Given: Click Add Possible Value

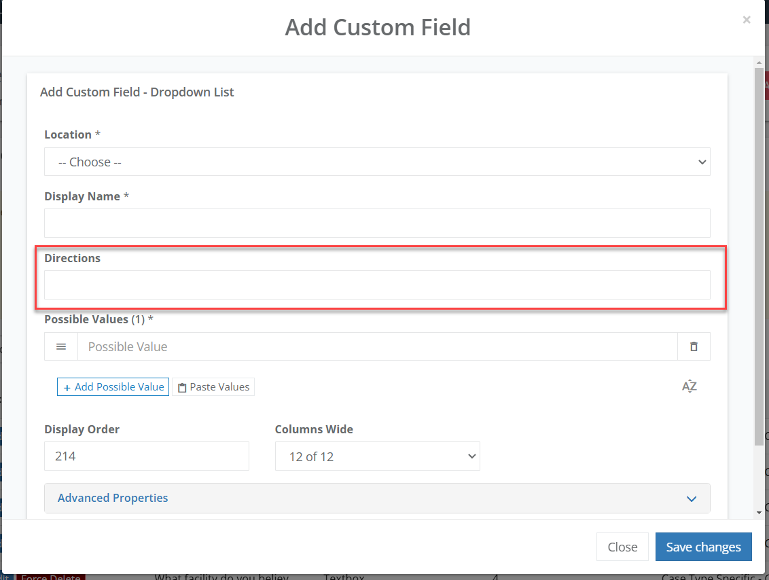Looking at the screenshot, I should 113,386.
